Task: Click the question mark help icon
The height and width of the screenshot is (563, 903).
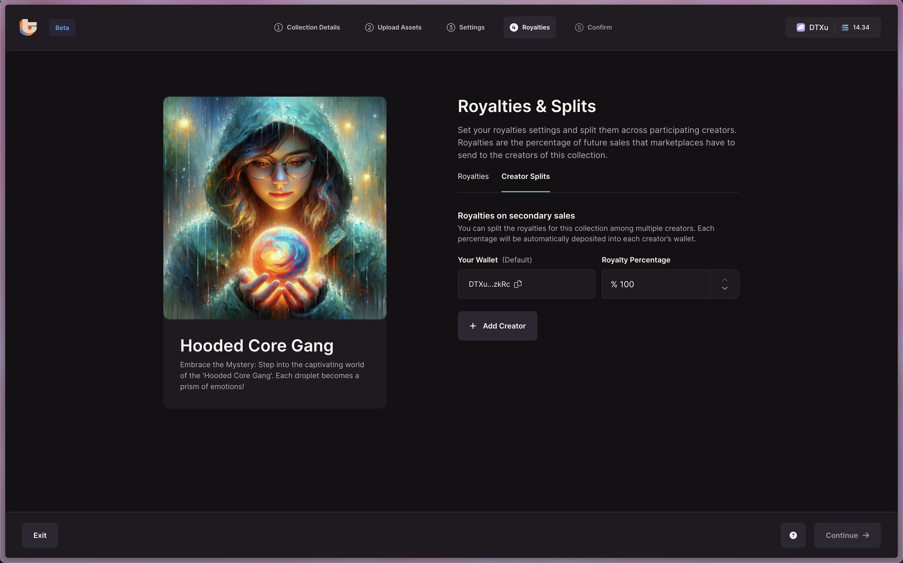Action: point(793,535)
